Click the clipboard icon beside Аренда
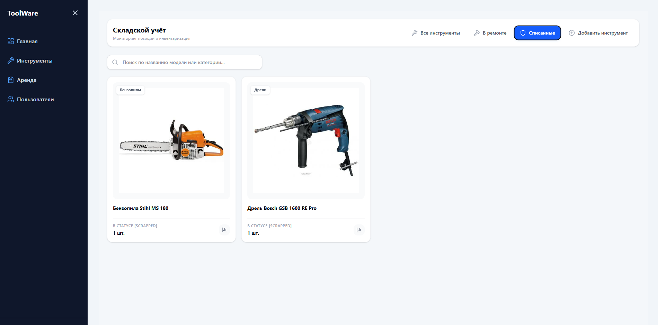658x325 pixels. [11, 80]
